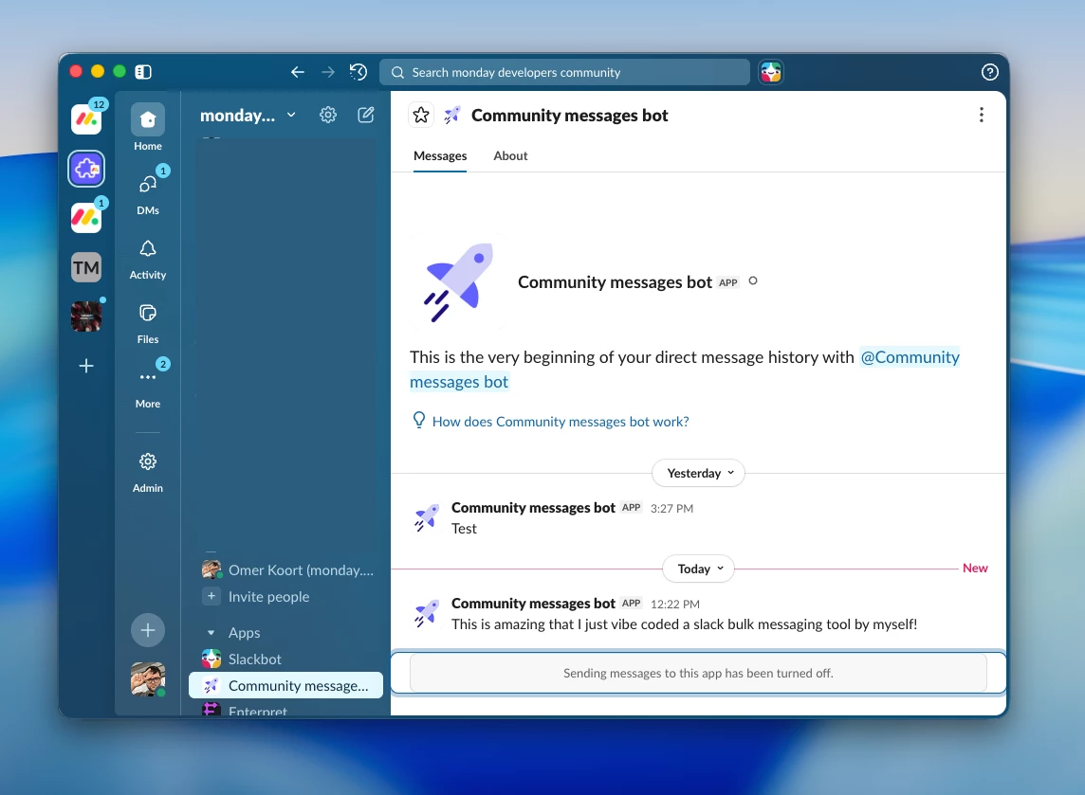This screenshot has height=795, width=1085.
Task: Open the More menu with three dots
Action: (148, 386)
